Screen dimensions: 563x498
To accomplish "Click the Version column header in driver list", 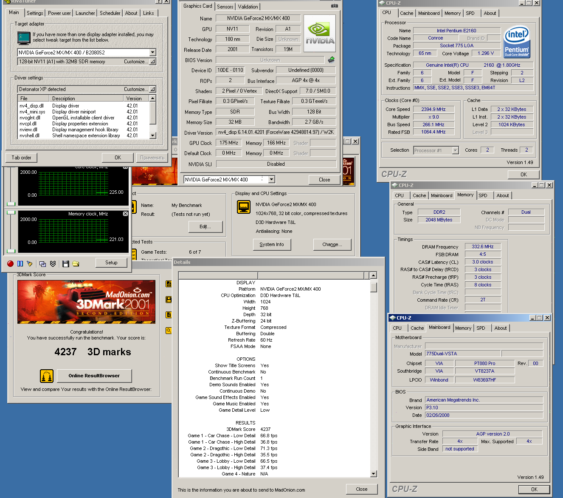I will [136, 99].
